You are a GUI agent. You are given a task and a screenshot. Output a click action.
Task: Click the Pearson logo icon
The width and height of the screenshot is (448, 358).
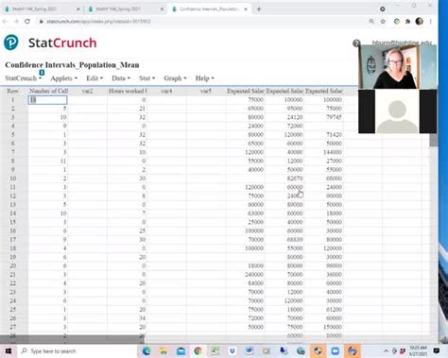11,43
